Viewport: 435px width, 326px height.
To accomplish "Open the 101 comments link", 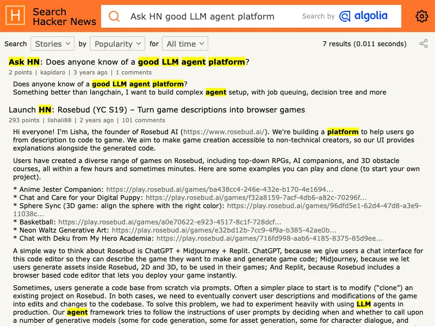I will tap(144, 120).
